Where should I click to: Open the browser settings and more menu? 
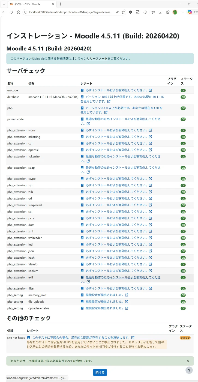coord(182,12)
